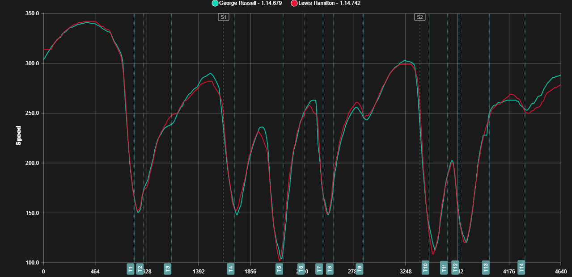Click the T4 turn marker
This screenshot has width=572, height=277.
(231, 269)
